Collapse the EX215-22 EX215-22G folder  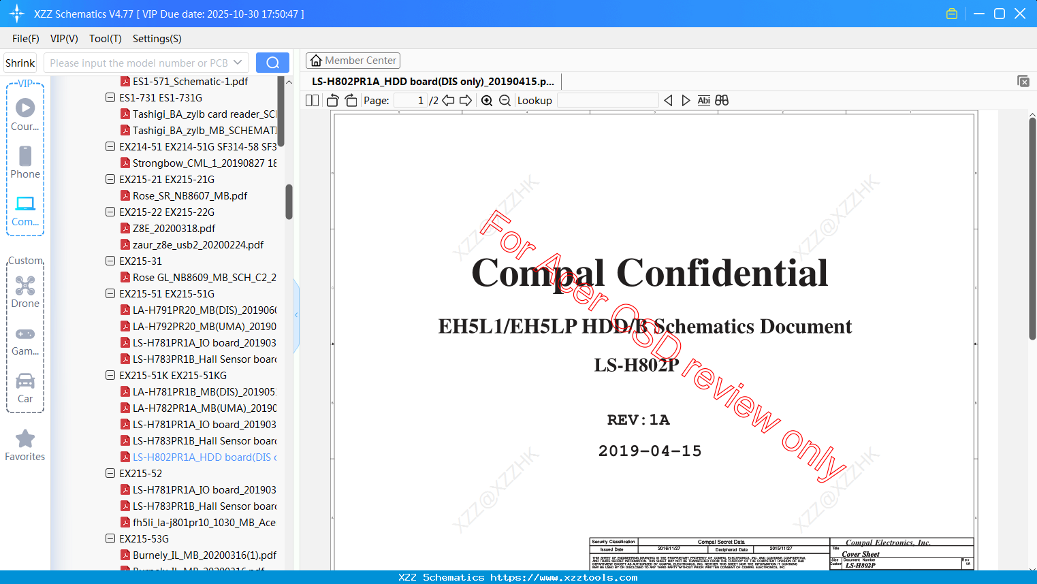pos(110,212)
